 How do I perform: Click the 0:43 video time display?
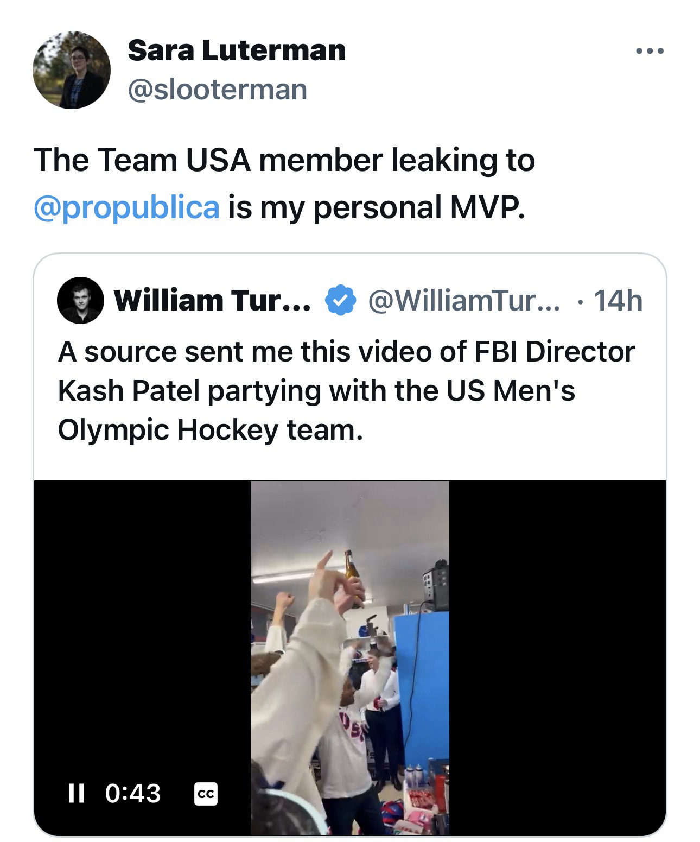coord(133,793)
